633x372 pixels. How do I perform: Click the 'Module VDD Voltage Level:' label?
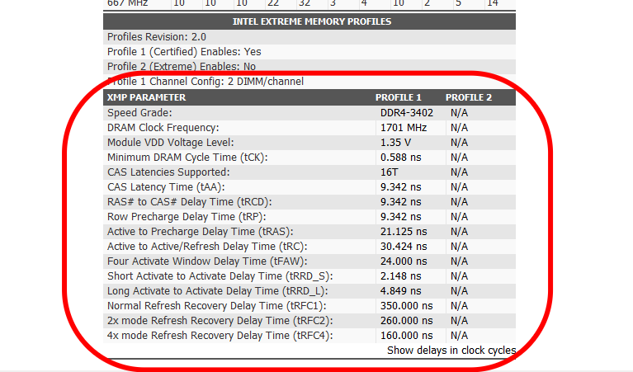click(170, 143)
